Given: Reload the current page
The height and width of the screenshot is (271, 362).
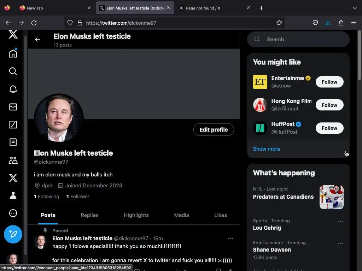Looking at the screenshot, I should (x=34, y=23).
